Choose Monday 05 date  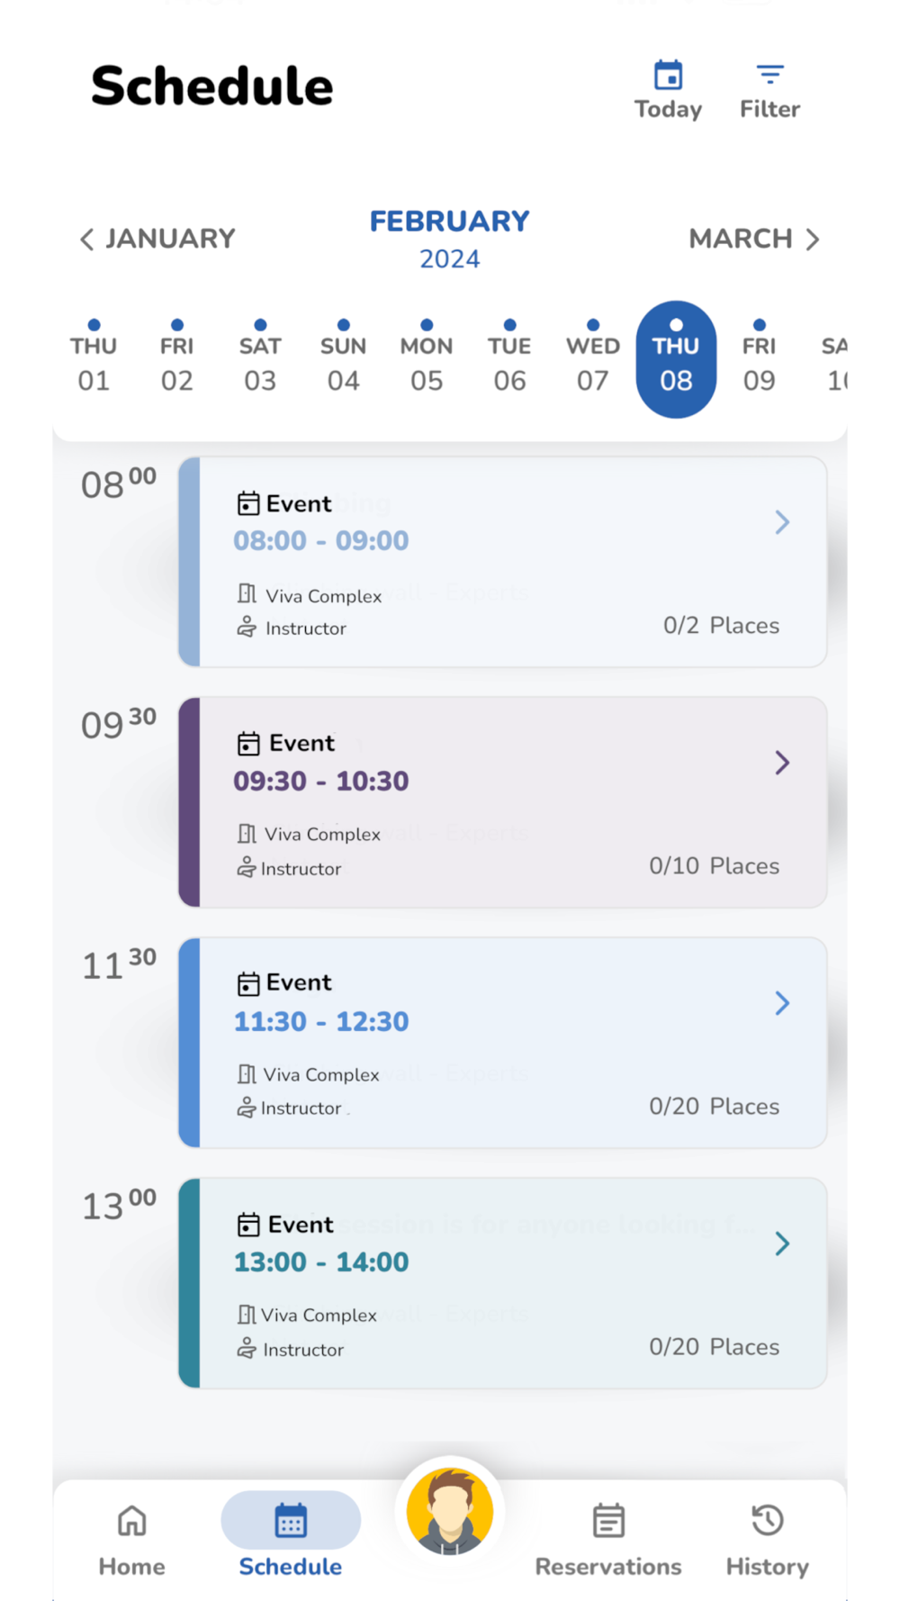coord(427,362)
